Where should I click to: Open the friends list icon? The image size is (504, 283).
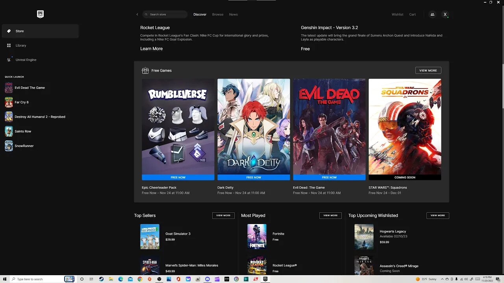coord(432,15)
